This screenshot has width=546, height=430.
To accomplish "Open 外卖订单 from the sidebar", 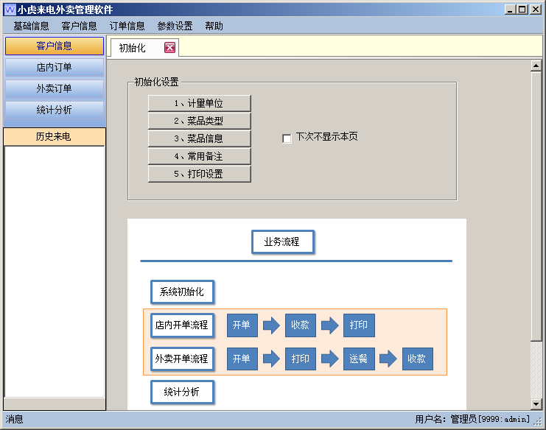I will coord(55,88).
